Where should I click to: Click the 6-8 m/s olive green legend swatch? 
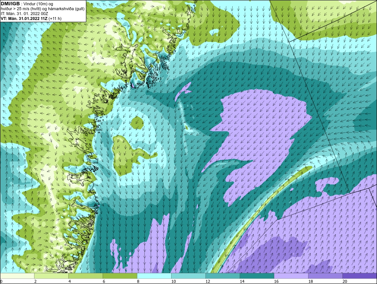(x=120, y=276)
